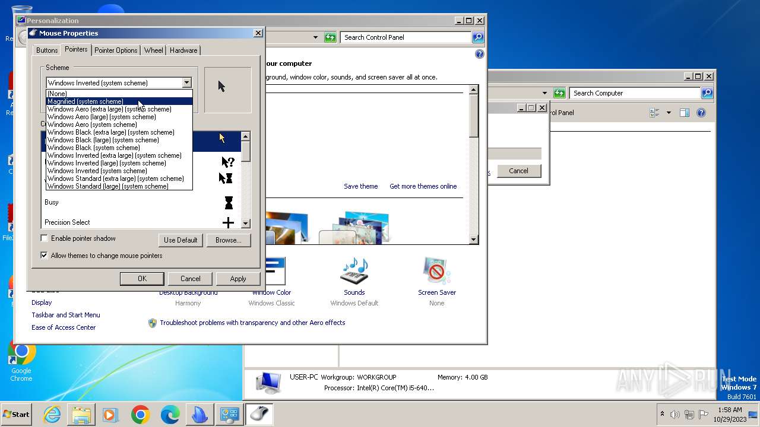The image size is (760, 427).
Task: Select Windows Inverted (large) scheme
Action: coord(119,163)
